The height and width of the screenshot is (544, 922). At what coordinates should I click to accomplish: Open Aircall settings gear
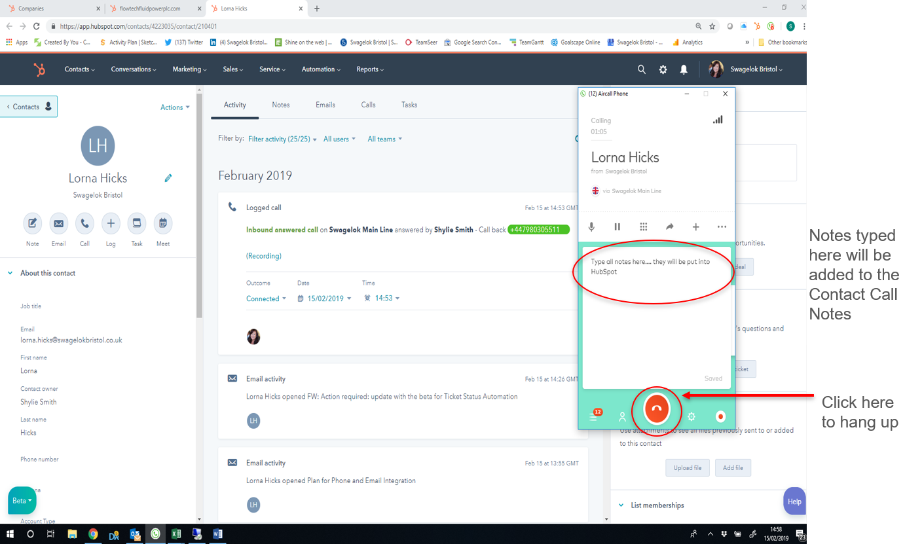691,416
